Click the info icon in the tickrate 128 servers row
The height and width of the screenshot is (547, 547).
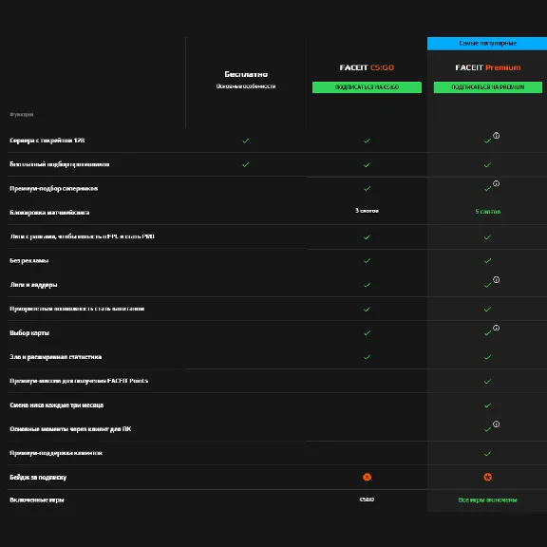coord(496,136)
